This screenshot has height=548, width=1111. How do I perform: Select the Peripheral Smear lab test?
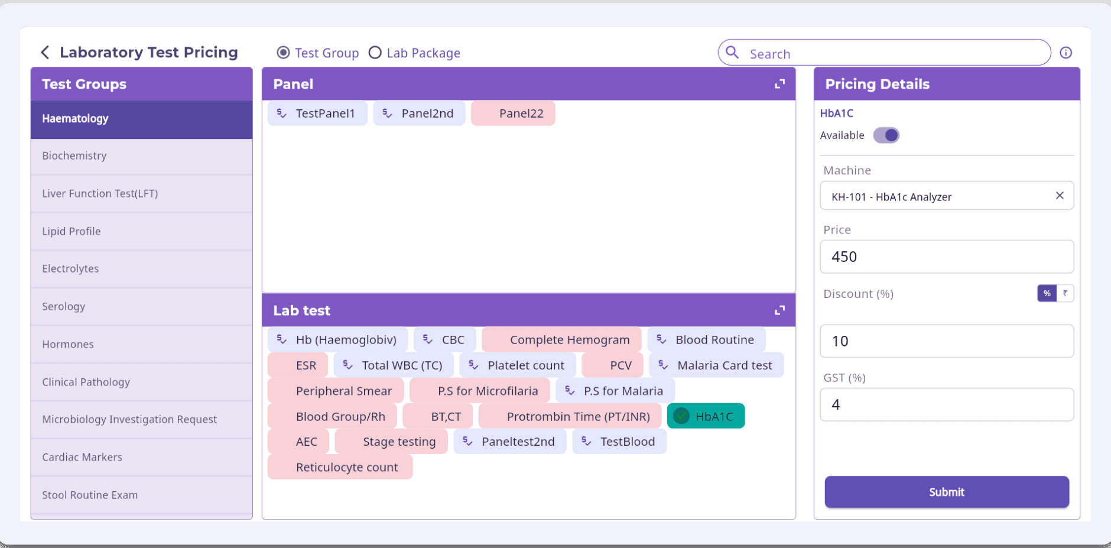[x=336, y=390]
